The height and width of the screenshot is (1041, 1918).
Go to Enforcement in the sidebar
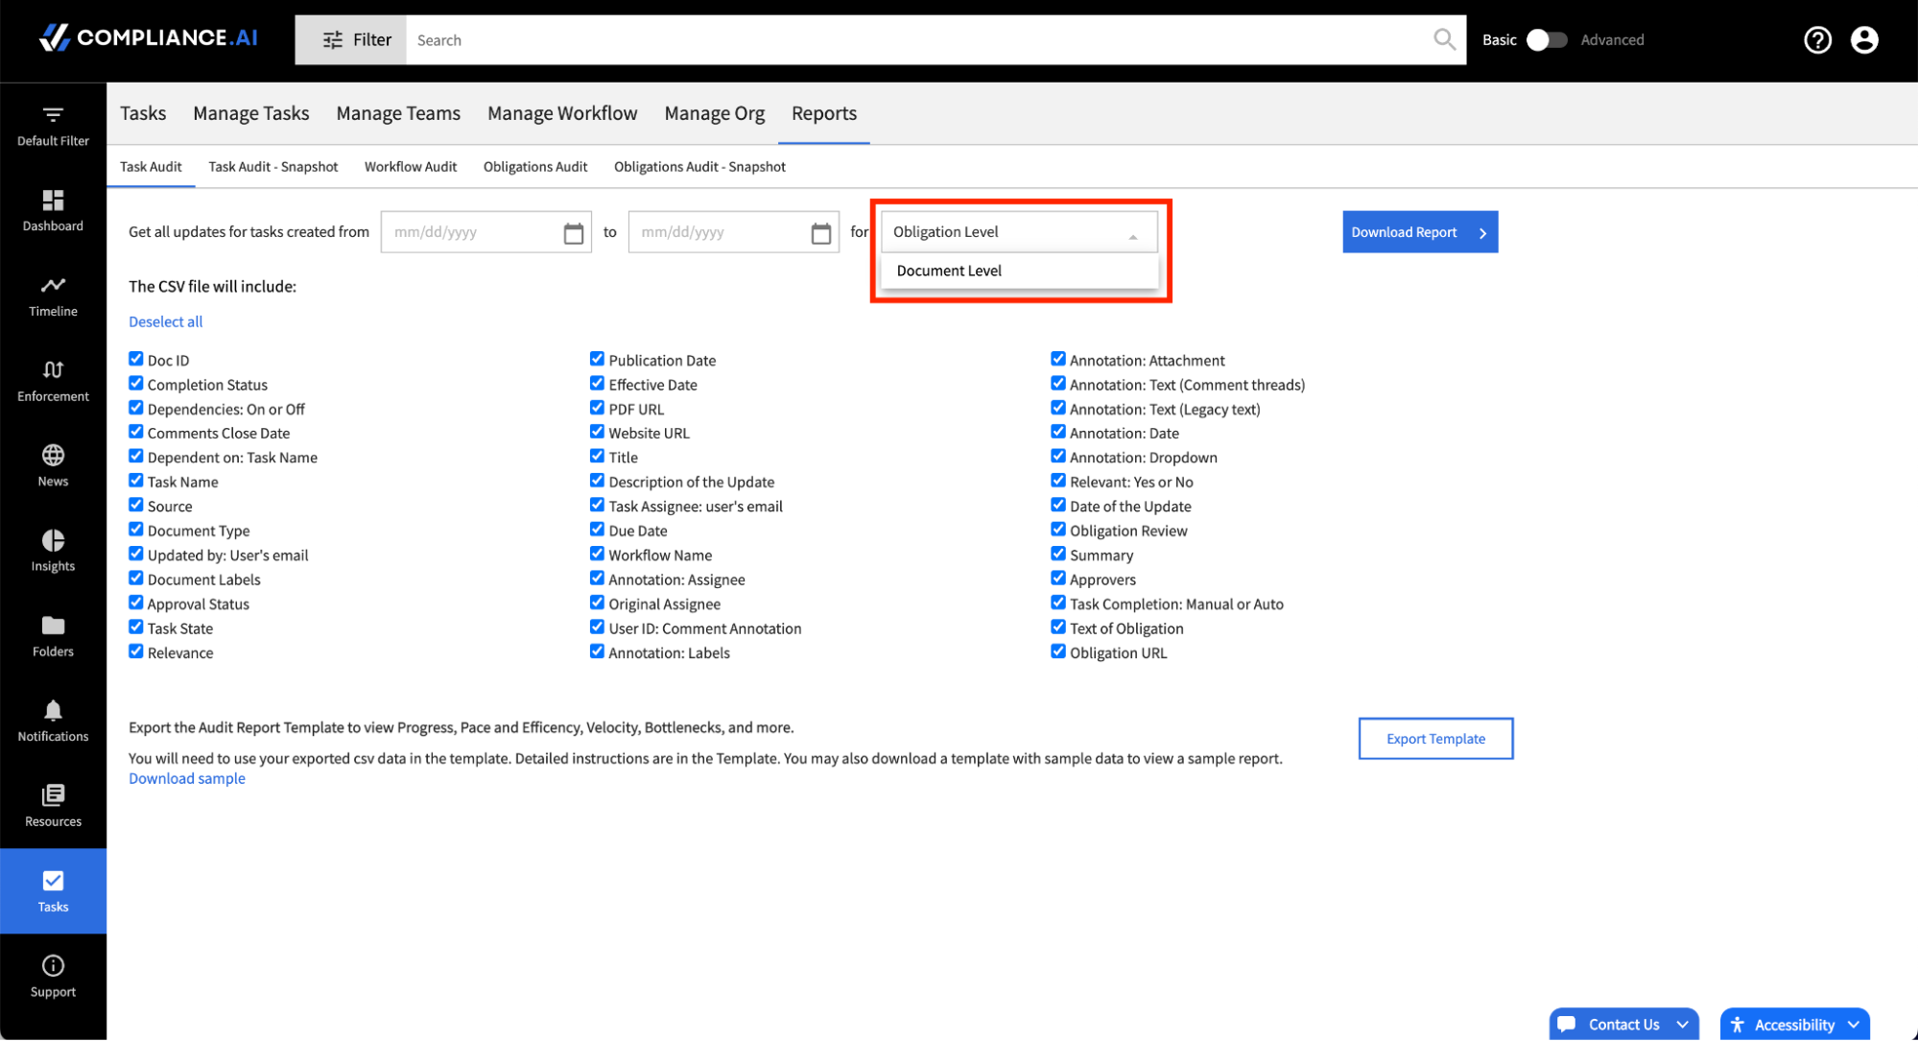pyautogui.click(x=53, y=381)
